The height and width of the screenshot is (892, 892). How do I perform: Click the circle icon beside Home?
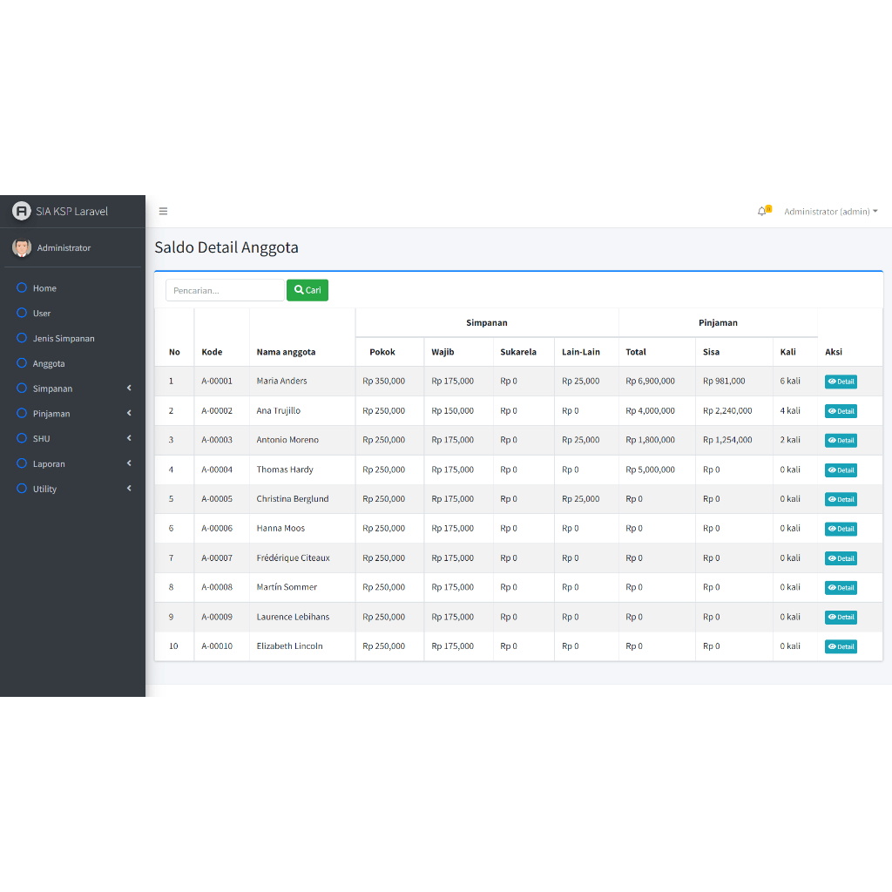tap(22, 287)
